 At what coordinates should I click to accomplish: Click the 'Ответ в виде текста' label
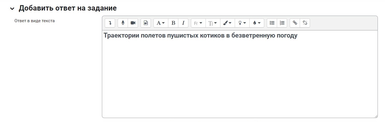pyautogui.click(x=35, y=21)
